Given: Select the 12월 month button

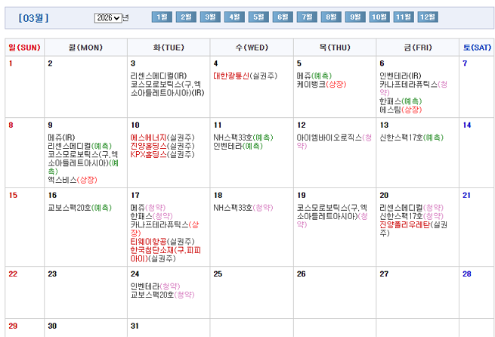Looking at the screenshot, I should coord(428,17).
